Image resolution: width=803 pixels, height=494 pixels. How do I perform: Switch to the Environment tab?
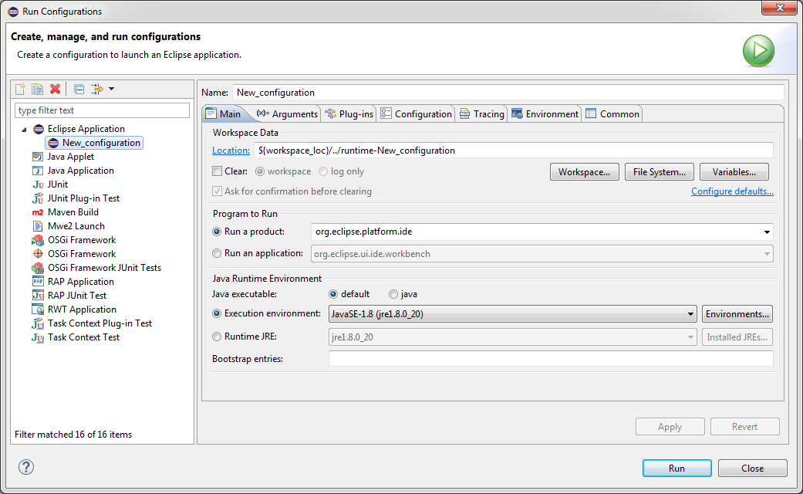[x=545, y=113]
